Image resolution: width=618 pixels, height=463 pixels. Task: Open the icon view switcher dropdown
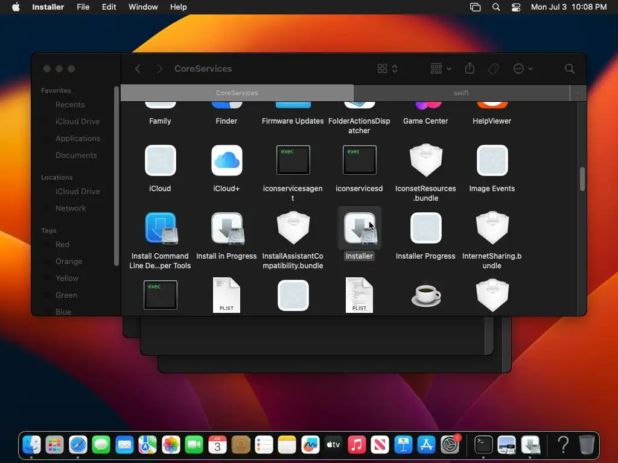pyautogui.click(x=387, y=69)
